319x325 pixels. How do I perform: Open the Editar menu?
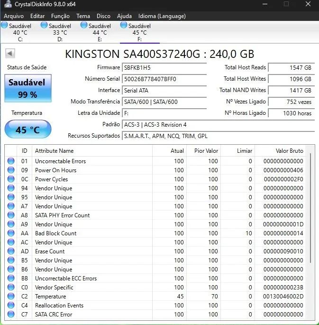[x=37, y=16]
